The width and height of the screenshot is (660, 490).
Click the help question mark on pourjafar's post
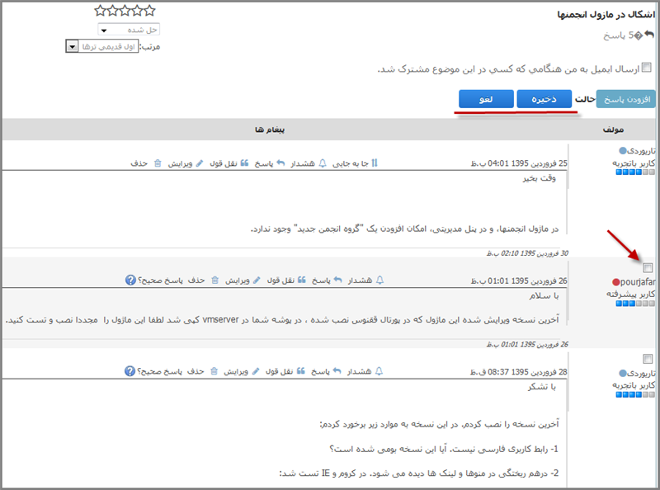(x=130, y=280)
